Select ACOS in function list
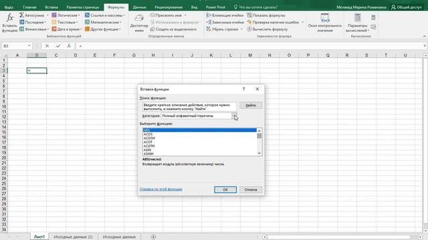This screenshot has width=428, height=240. [199, 134]
